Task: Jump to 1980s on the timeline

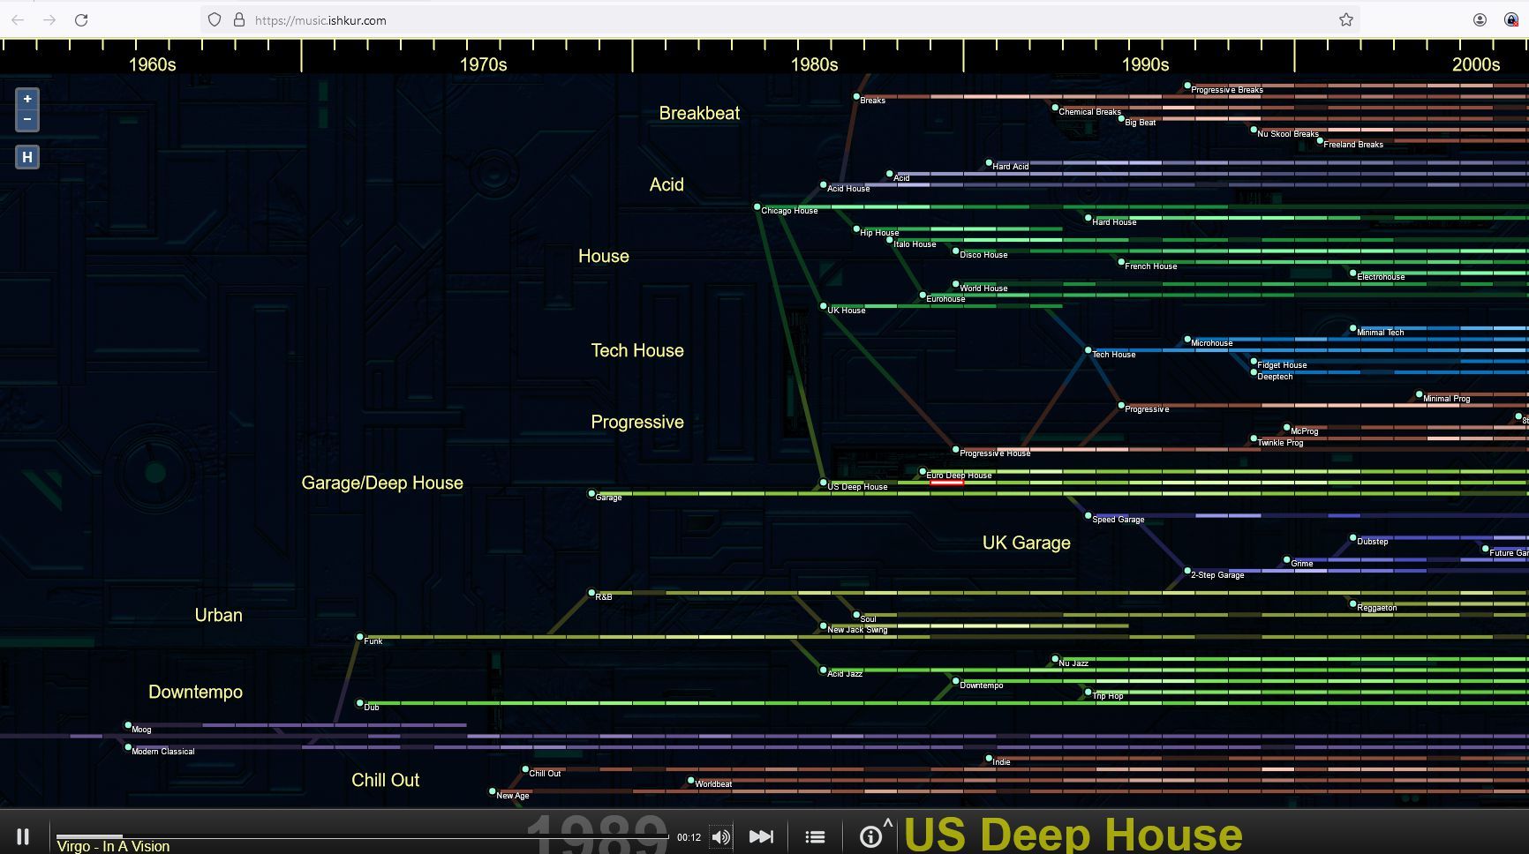Action: tap(814, 64)
